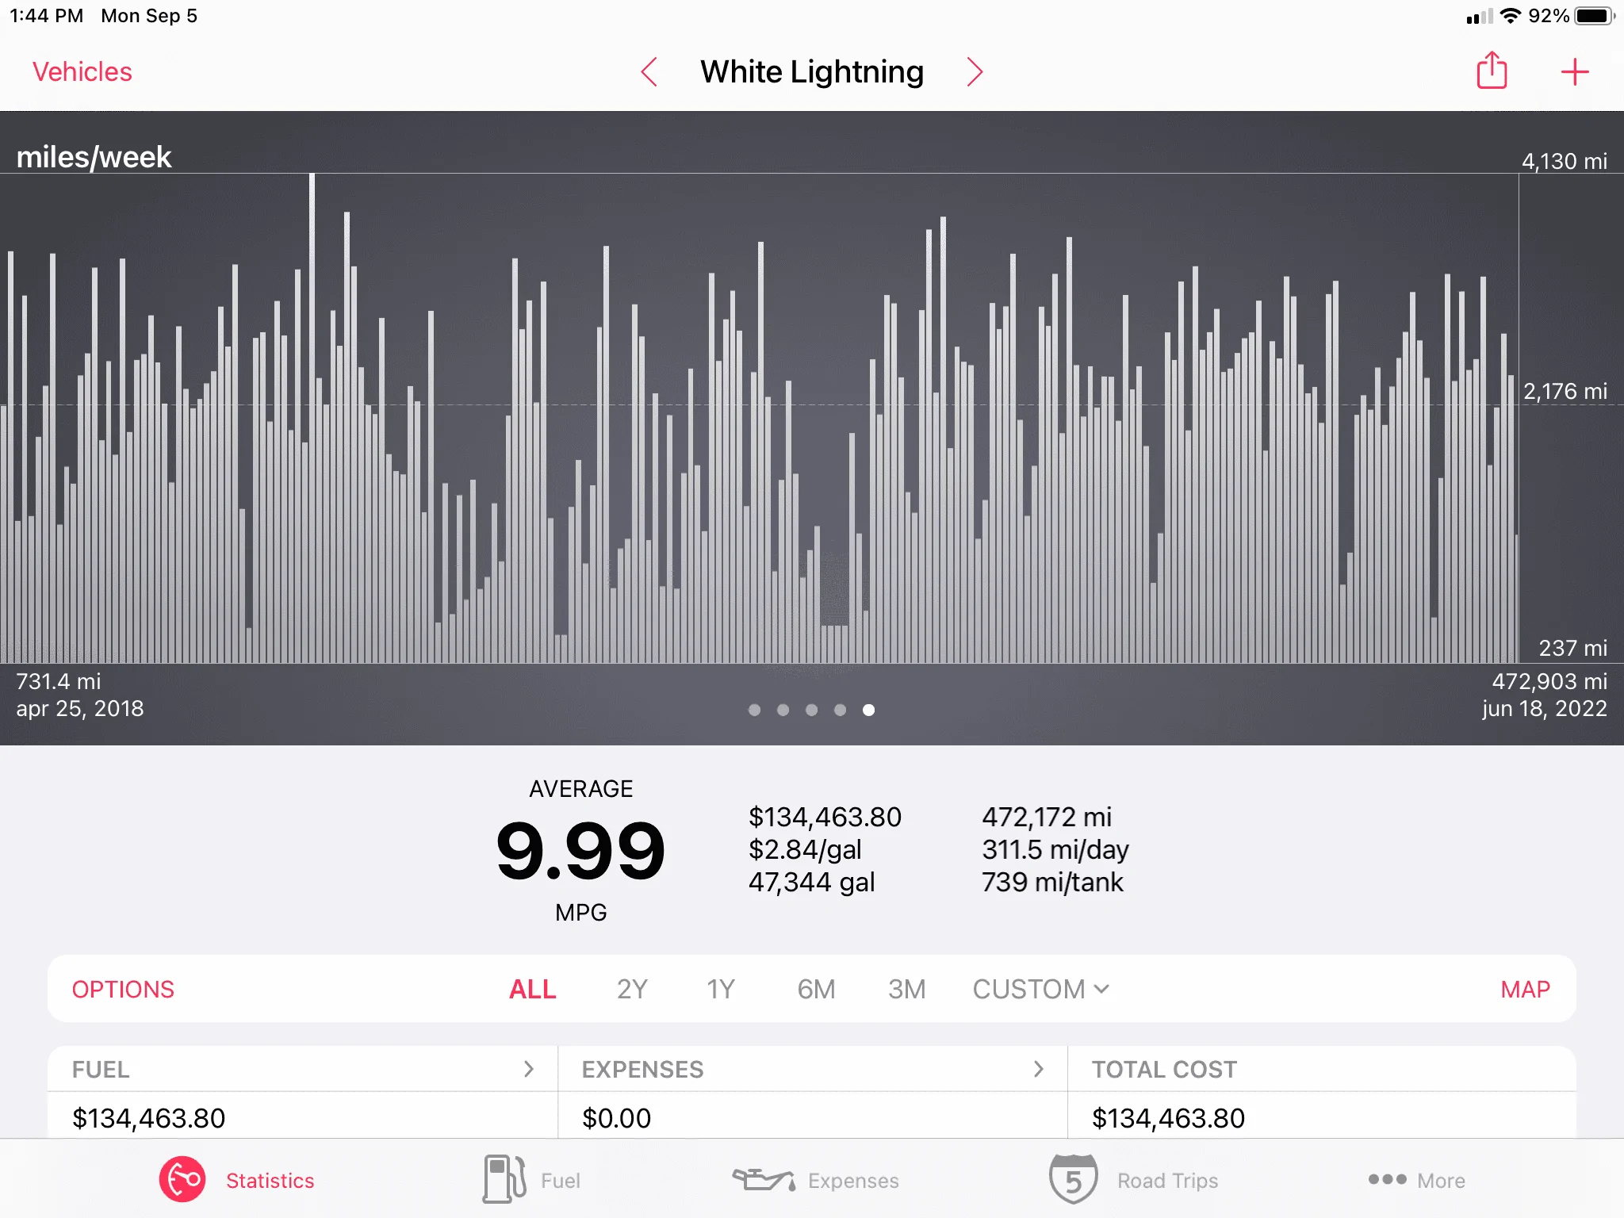Open the Expenses oil can tab
Image resolution: width=1624 pixels, height=1218 pixels.
click(x=815, y=1180)
